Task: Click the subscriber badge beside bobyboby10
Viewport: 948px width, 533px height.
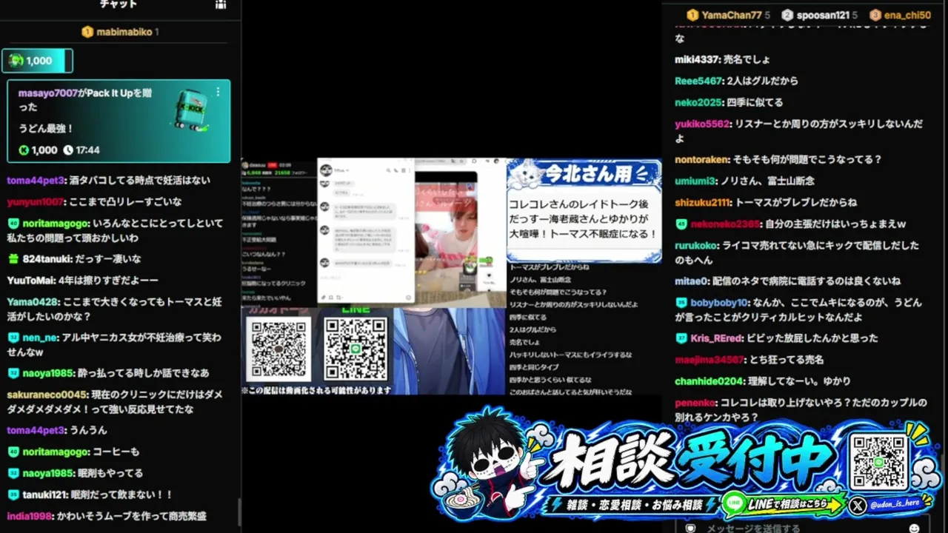Action: [681, 303]
